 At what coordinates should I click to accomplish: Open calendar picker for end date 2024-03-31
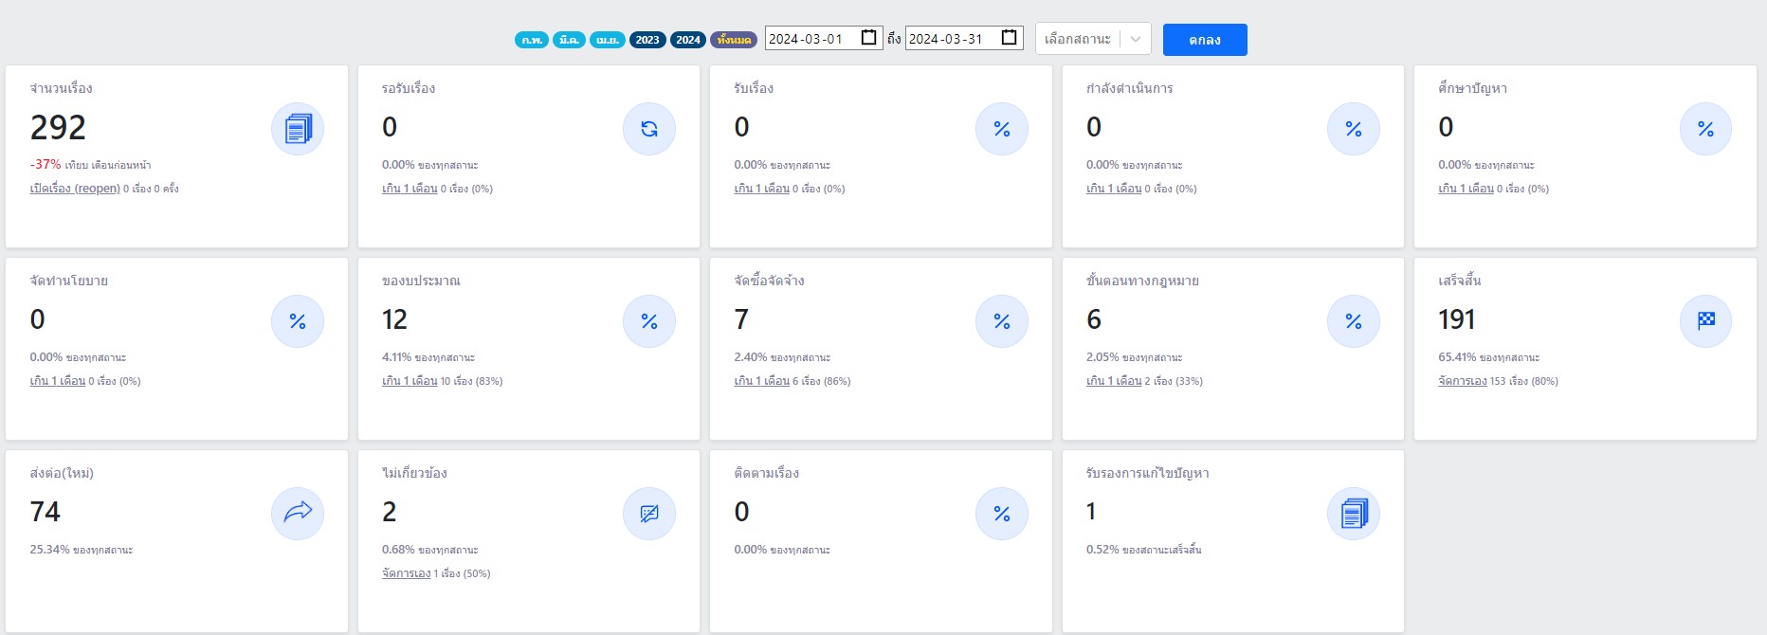click(1010, 38)
